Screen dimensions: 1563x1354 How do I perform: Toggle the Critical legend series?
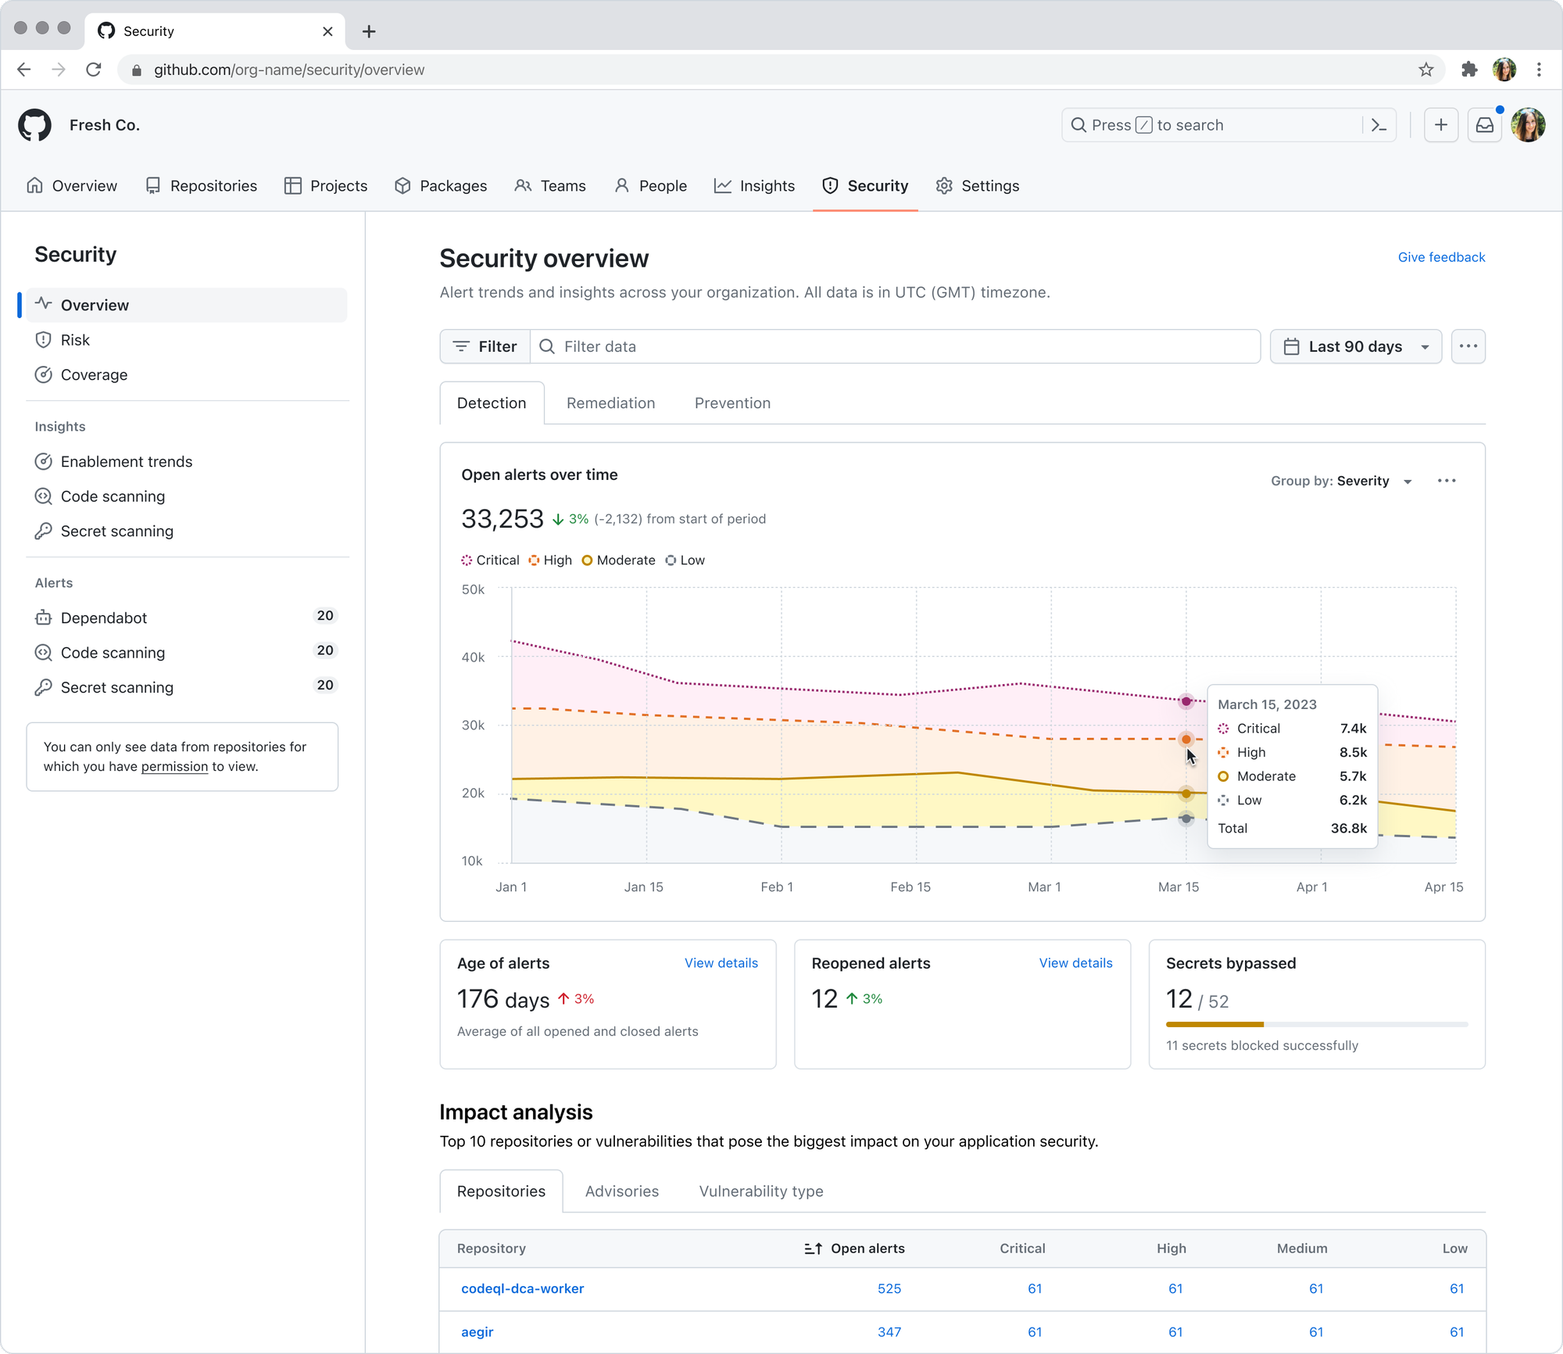pyautogui.click(x=490, y=561)
